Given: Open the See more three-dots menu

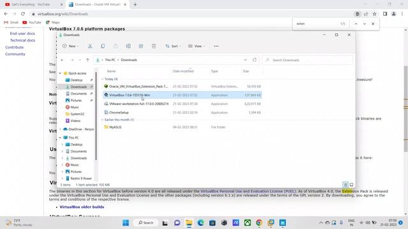Looking at the screenshot, I should (x=216, y=46).
